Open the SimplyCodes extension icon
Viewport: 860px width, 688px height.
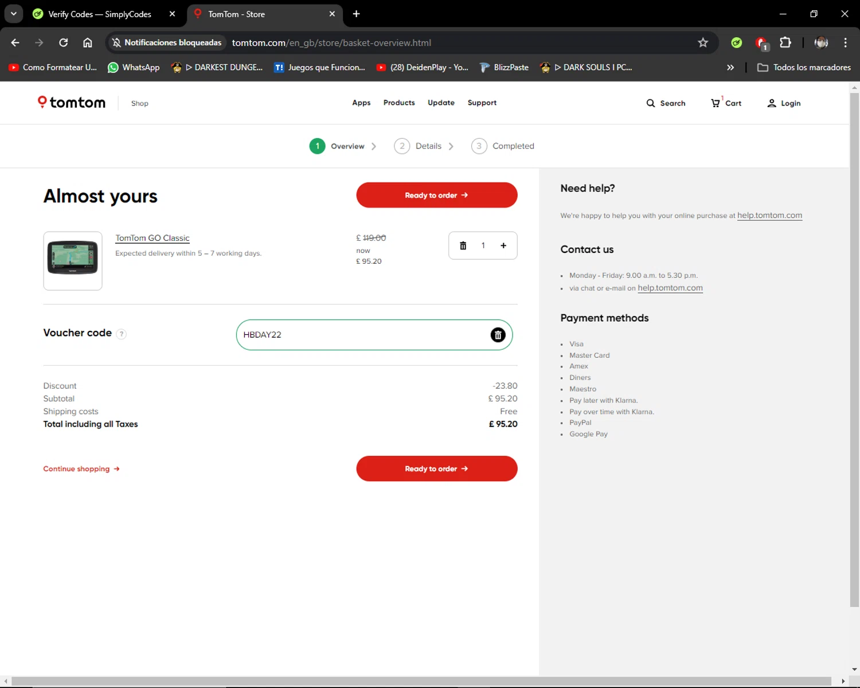click(x=737, y=42)
